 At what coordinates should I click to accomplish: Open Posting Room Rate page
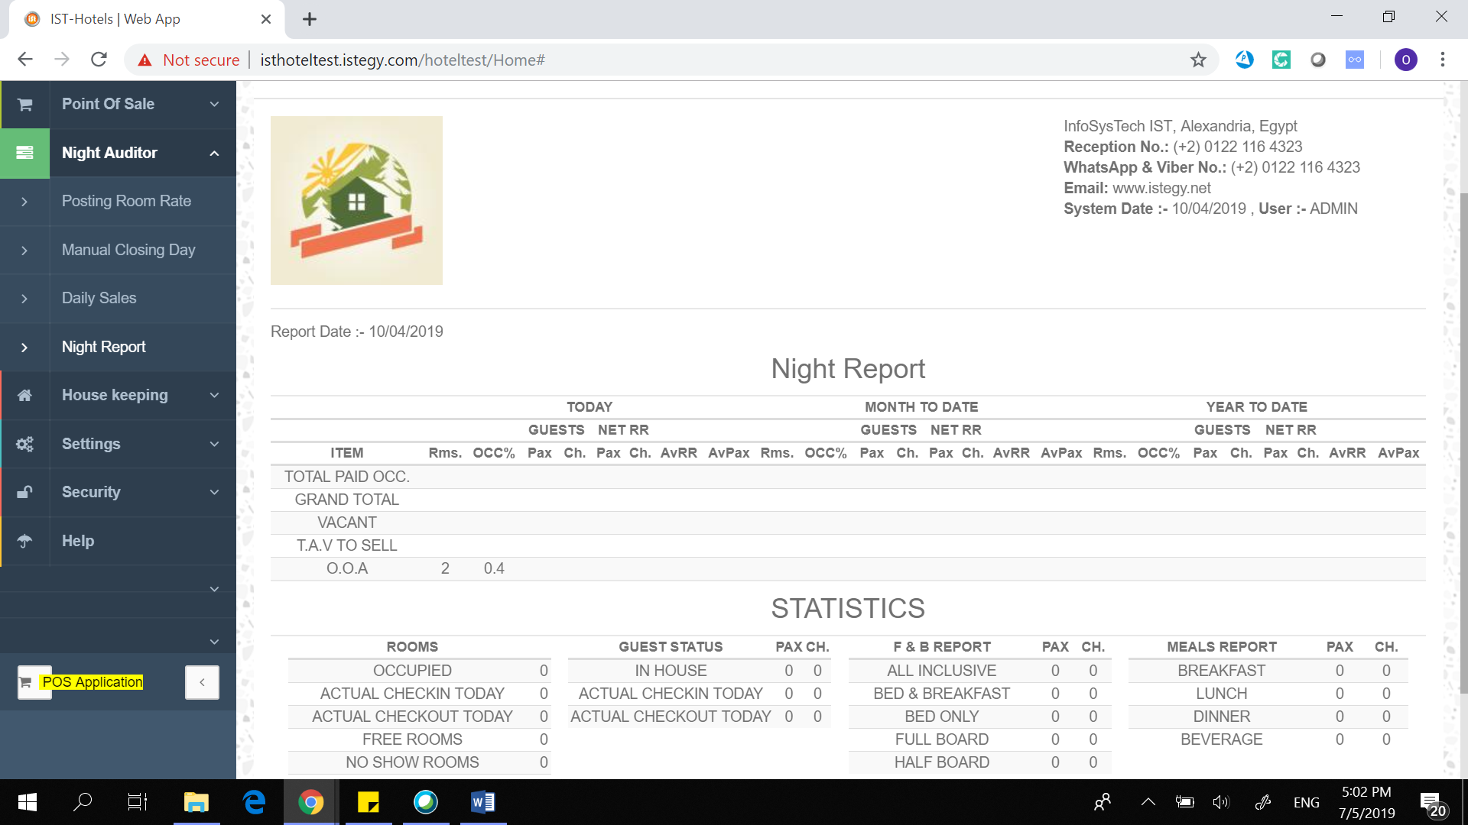pos(126,201)
